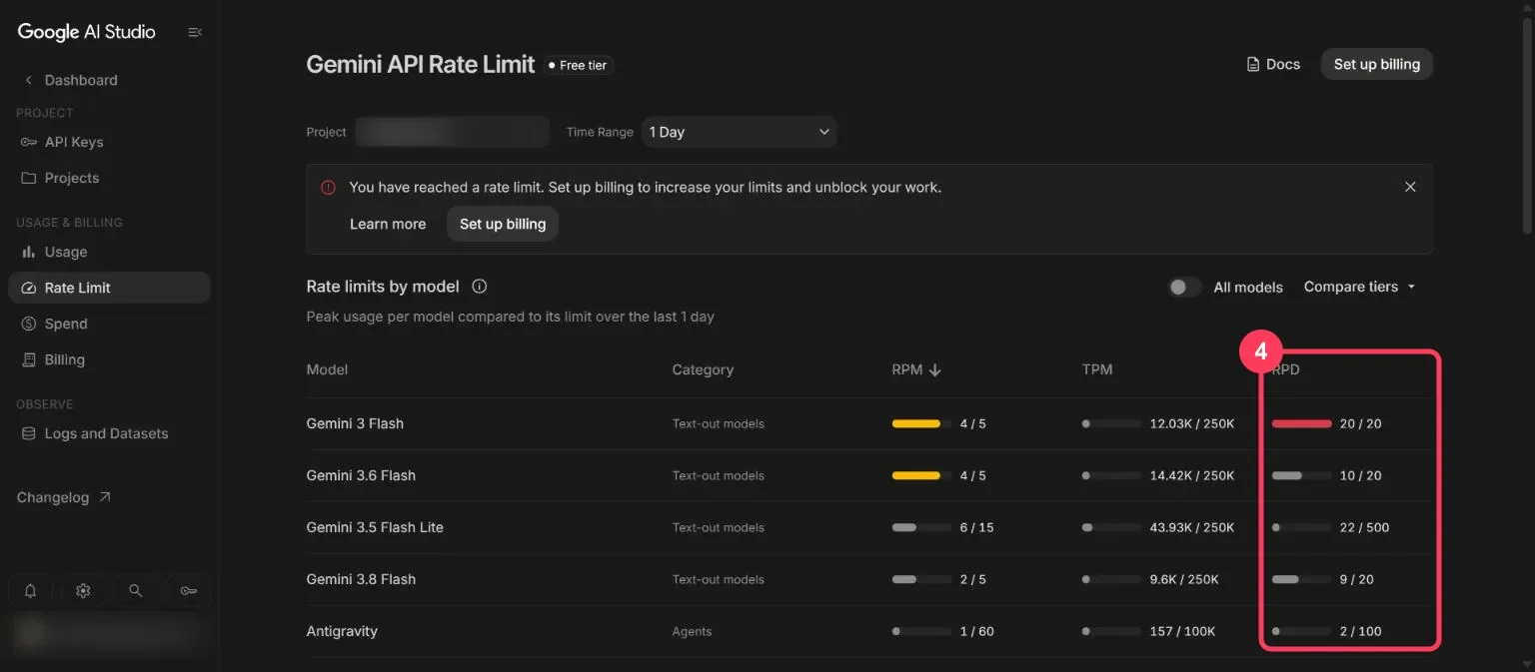Select the Gemini 3 Flash model row

pyautogui.click(x=869, y=423)
